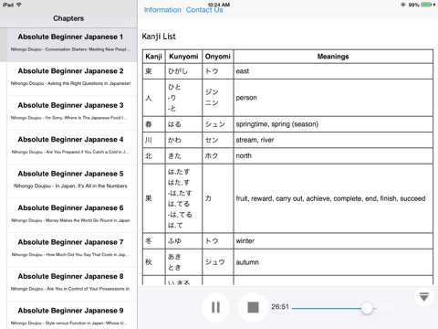Click the onyomi cell カ
Viewport: 438px width, 329px height.
218,198
